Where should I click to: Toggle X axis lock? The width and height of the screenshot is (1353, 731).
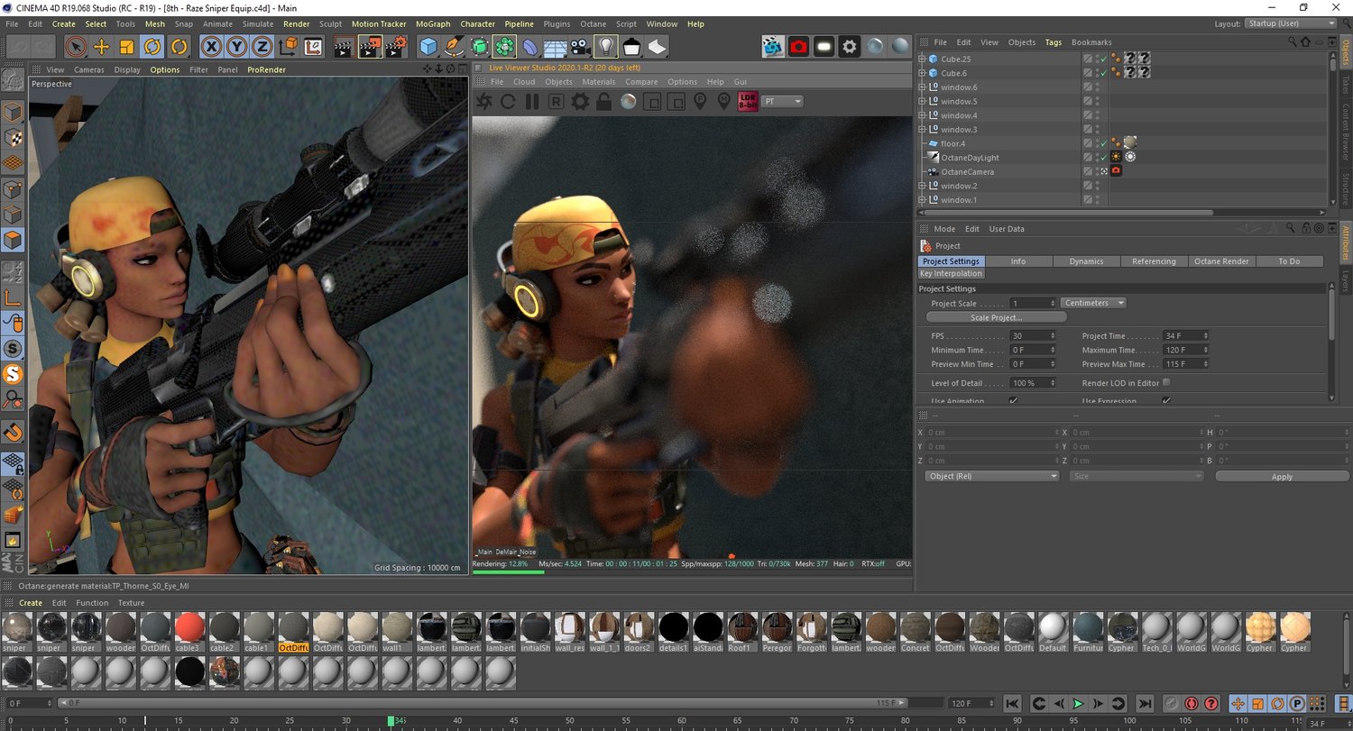211,47
